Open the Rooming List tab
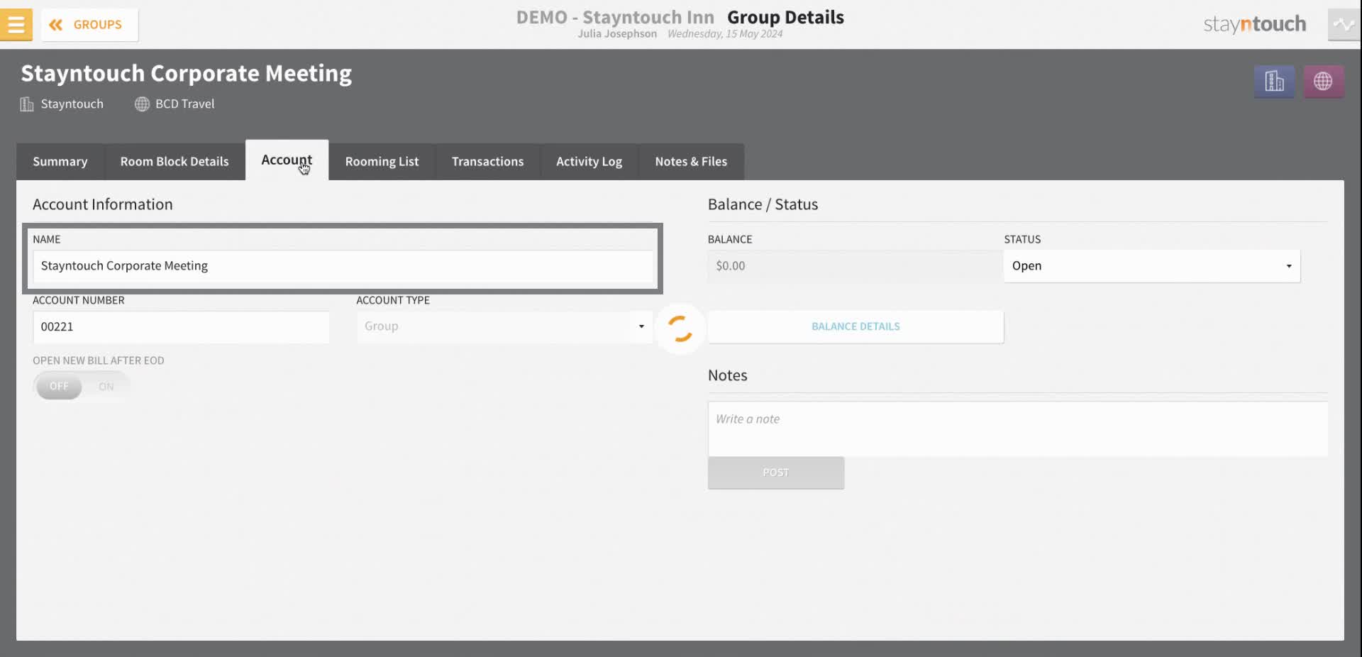Image resolution: width=1362 pixels, height=657 pixels. [382, 162]
